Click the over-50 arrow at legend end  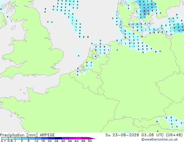coord(92,138)
